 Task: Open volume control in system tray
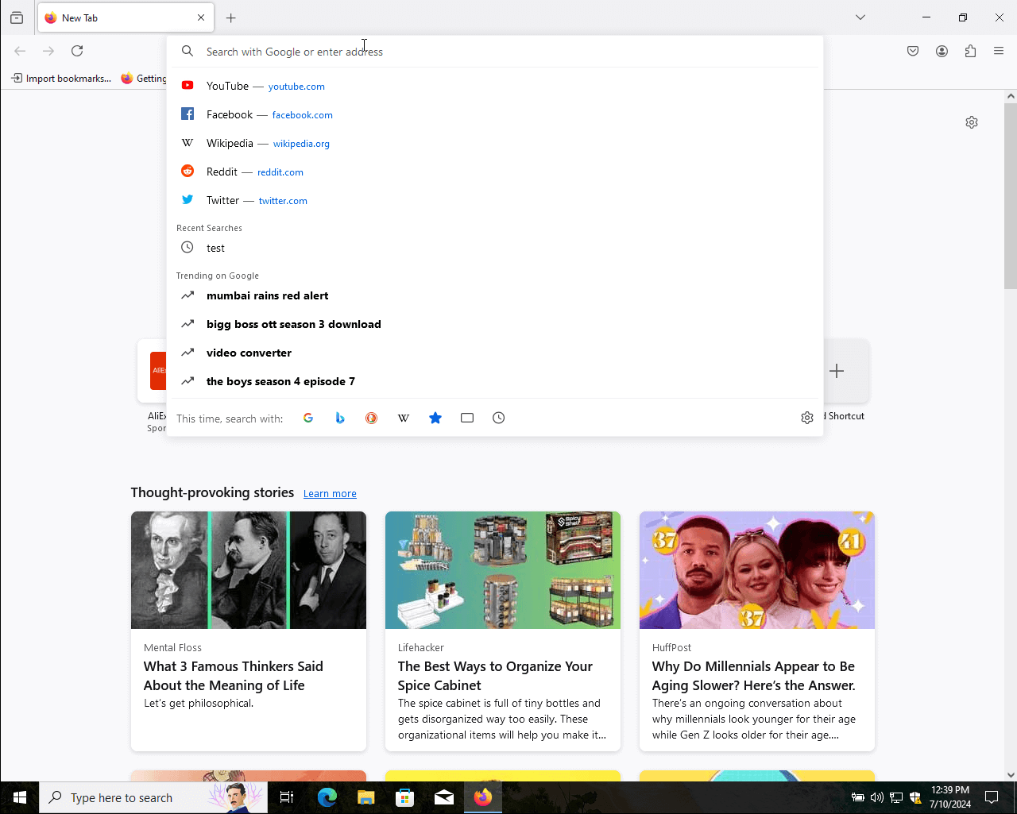tap(876, 797)
